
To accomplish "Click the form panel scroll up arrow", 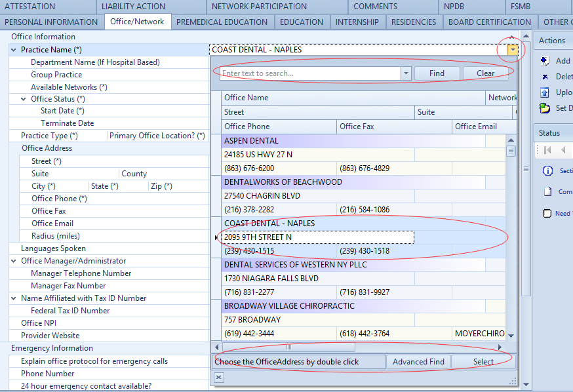I will tap(526, 36).
